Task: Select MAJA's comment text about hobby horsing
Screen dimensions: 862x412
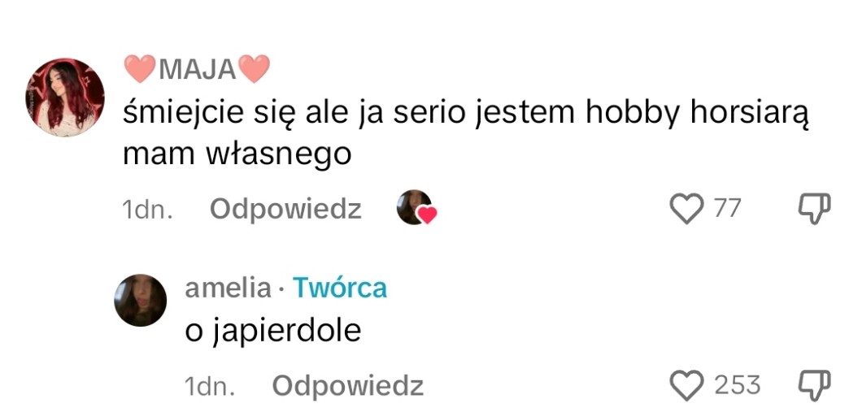Action: point(466,134)
